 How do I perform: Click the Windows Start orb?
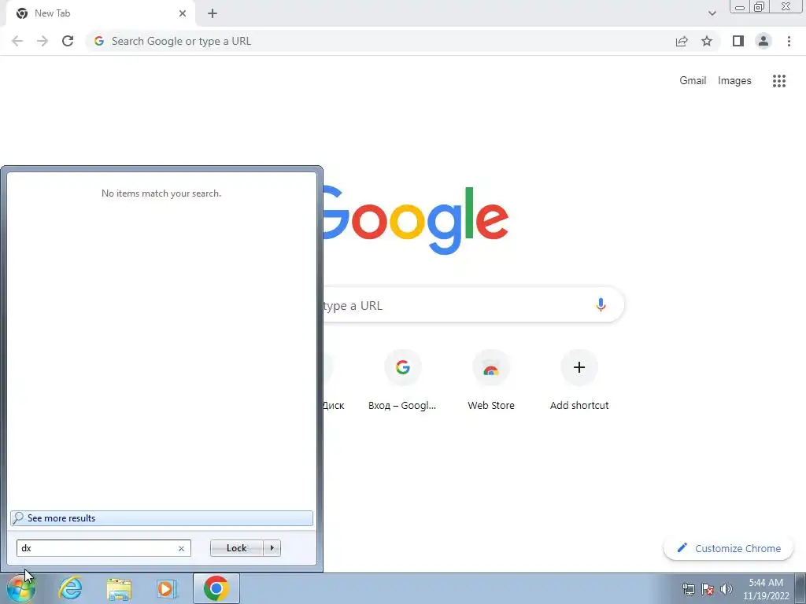21,588
